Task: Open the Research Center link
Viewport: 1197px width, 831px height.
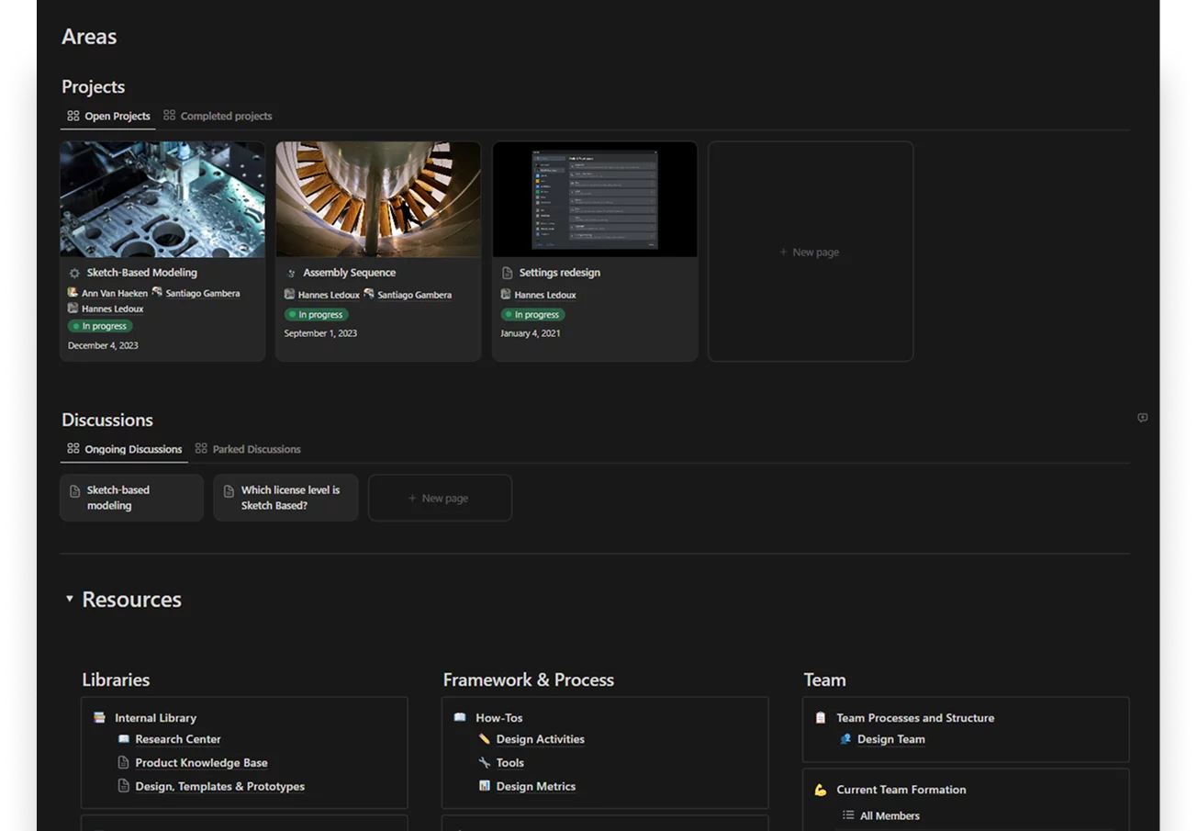Action: pos(177,739)
